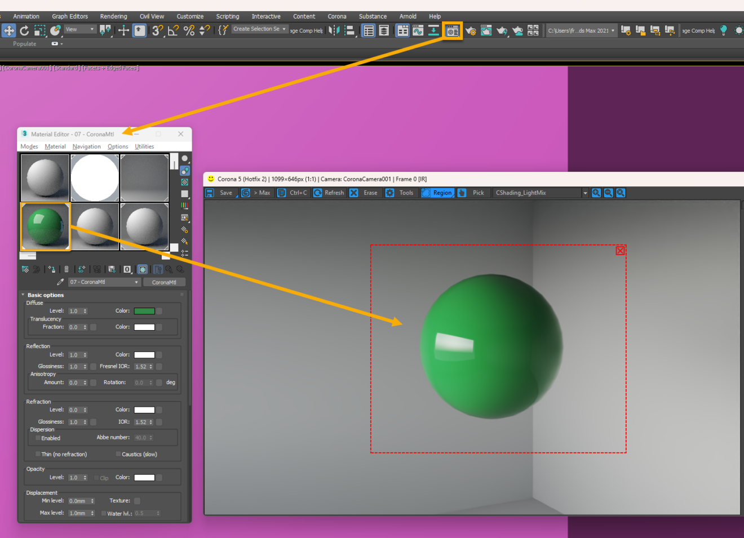Open Modes menu in Material Editor
This screenshot has width=744, height=538.
point(29,146)
